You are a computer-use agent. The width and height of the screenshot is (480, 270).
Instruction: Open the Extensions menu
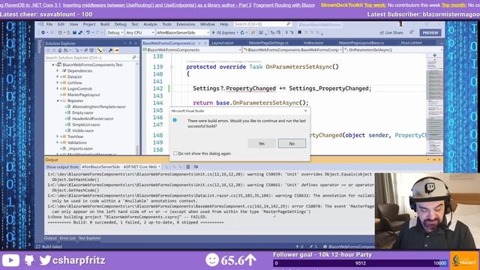(x=185, y=24)
